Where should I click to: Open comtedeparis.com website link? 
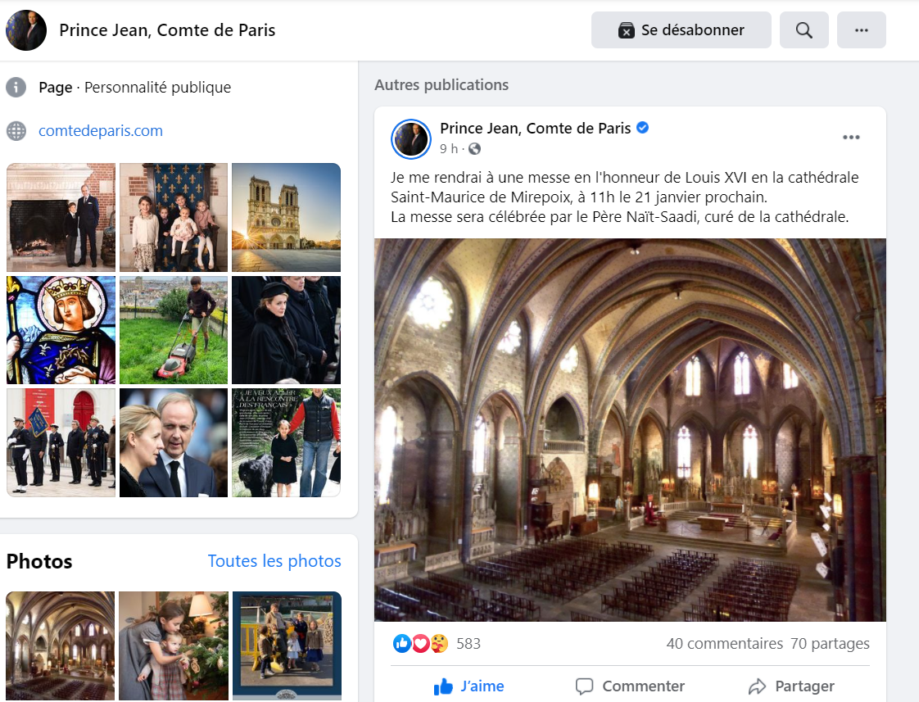coord(101,131)
